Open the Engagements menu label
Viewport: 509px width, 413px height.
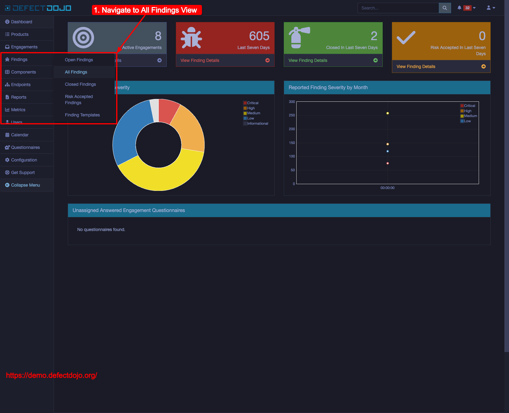24,47
